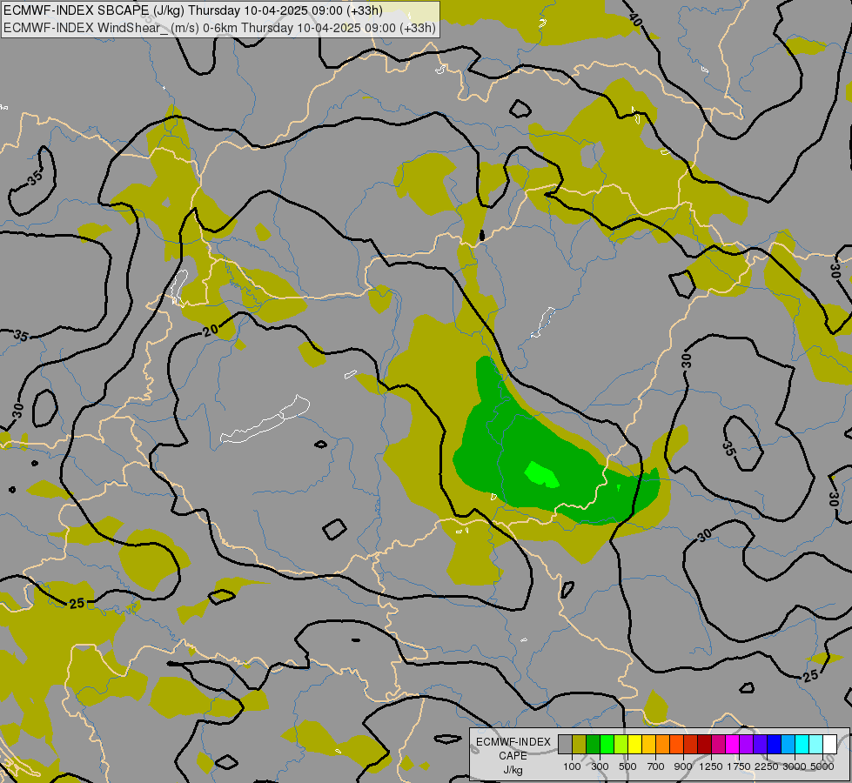Click the olive legend swatch above 100
This screenshot has height=783, width=852.
[579, 744]
